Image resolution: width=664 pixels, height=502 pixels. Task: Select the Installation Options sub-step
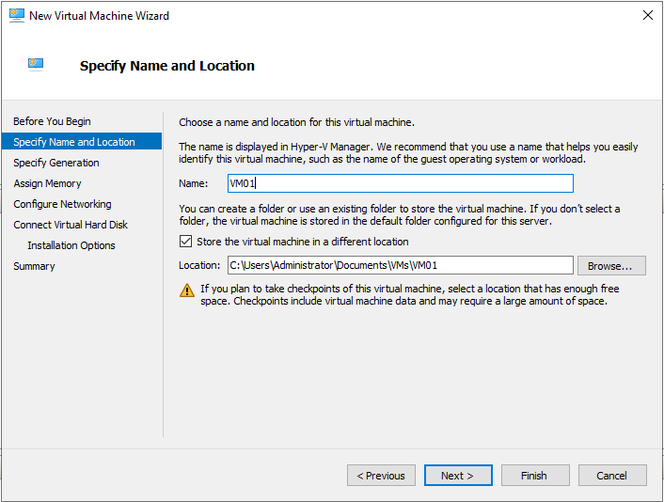pyautogui.click(x=71, y=245)
